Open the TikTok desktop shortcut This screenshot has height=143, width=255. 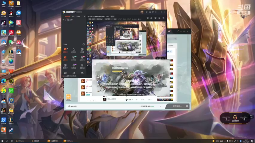(4, 23)
